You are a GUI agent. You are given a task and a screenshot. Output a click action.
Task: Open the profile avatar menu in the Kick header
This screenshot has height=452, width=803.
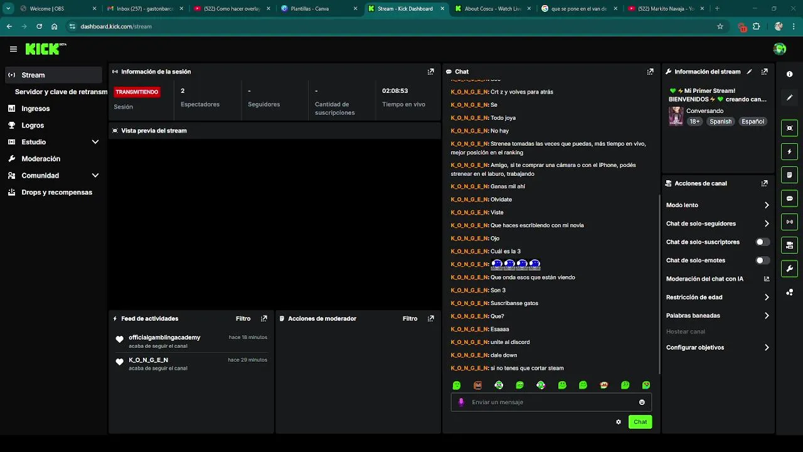coord(780,49)
